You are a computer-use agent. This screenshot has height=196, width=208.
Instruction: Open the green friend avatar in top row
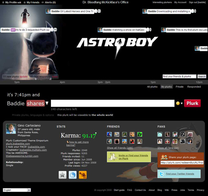pos(140,135)
